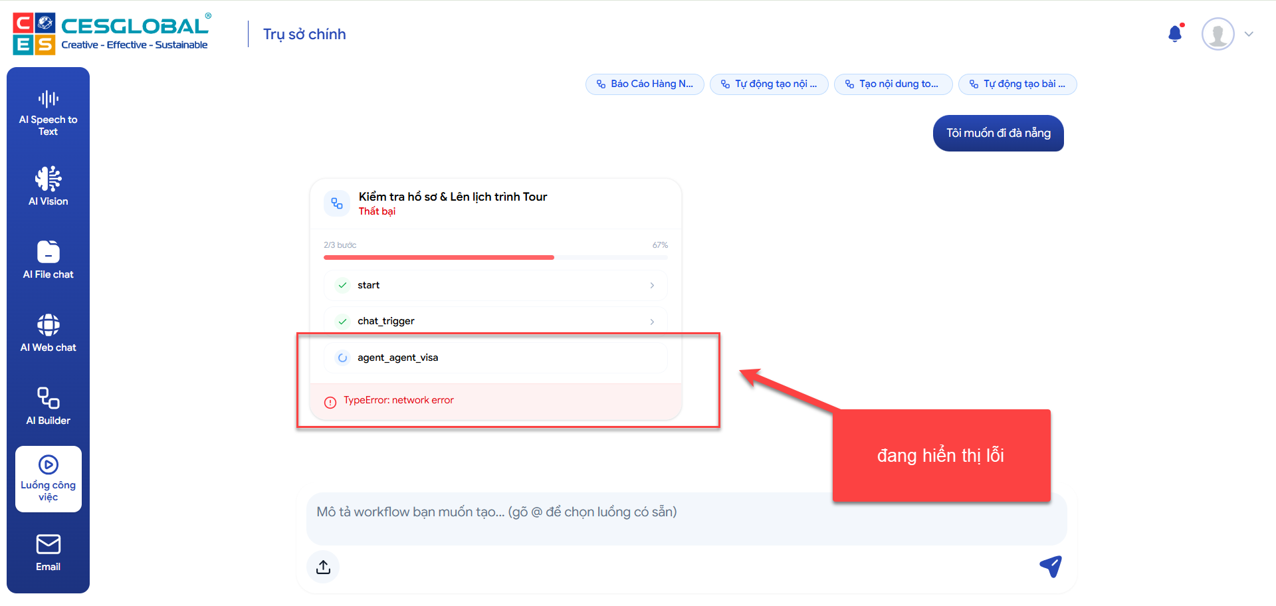Expand the chat_trigger step chevron

pos(652,322)
